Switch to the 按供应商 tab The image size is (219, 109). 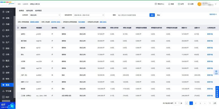(x=29, y=11)
